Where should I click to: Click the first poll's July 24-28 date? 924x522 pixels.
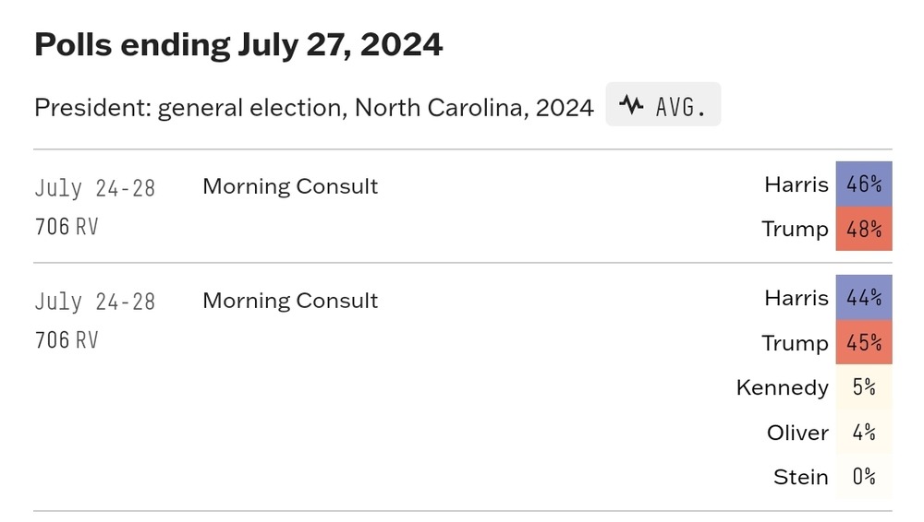95,188
